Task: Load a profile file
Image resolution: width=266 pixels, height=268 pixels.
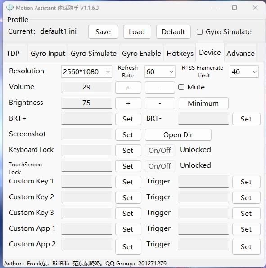Action: (137, 32)
